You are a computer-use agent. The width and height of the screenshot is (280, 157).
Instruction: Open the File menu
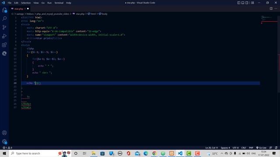point(10,3)
